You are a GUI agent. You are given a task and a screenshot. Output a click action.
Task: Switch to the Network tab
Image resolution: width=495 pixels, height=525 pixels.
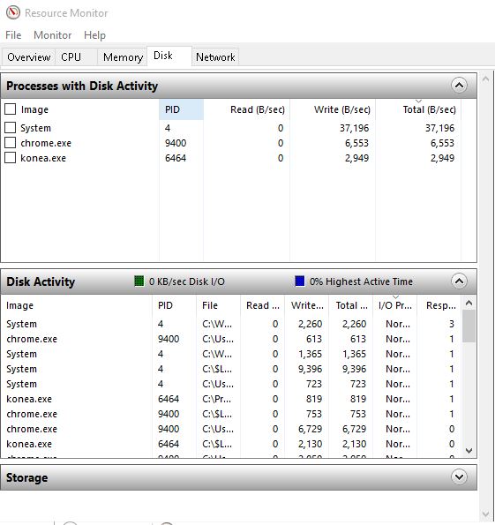215,57
